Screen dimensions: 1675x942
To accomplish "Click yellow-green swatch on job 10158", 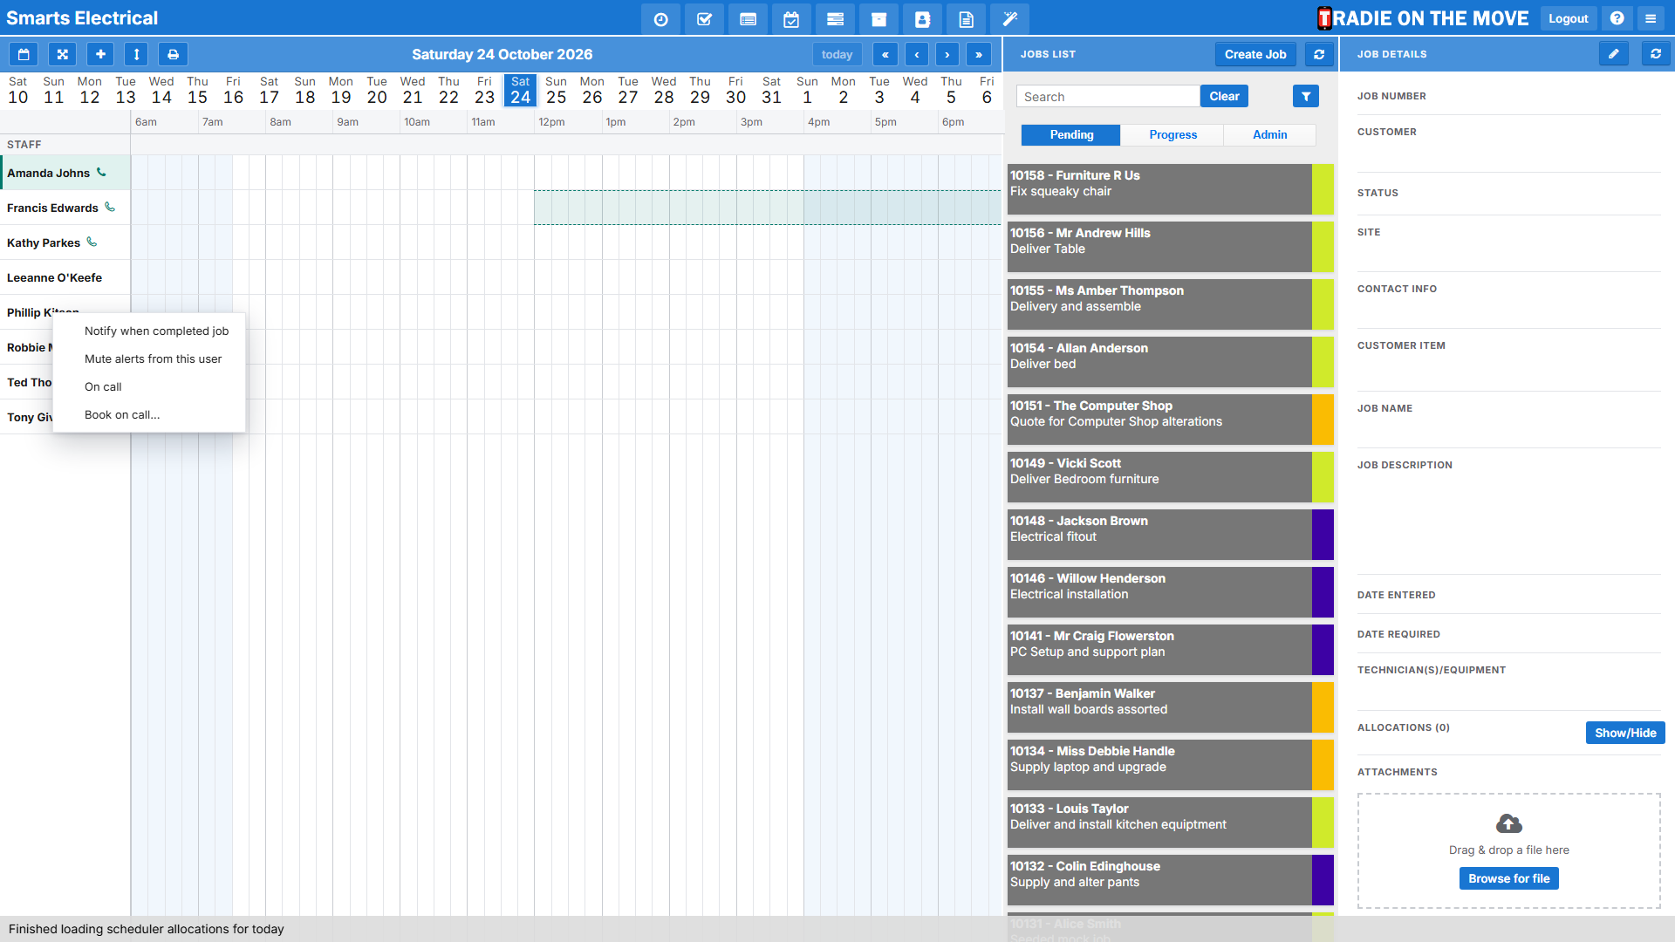I will [1323, 188].
